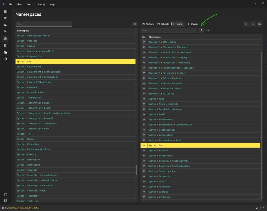Click the Go icon for System > Telemetry
Screen dimensions: 267x211
point(144,176)
